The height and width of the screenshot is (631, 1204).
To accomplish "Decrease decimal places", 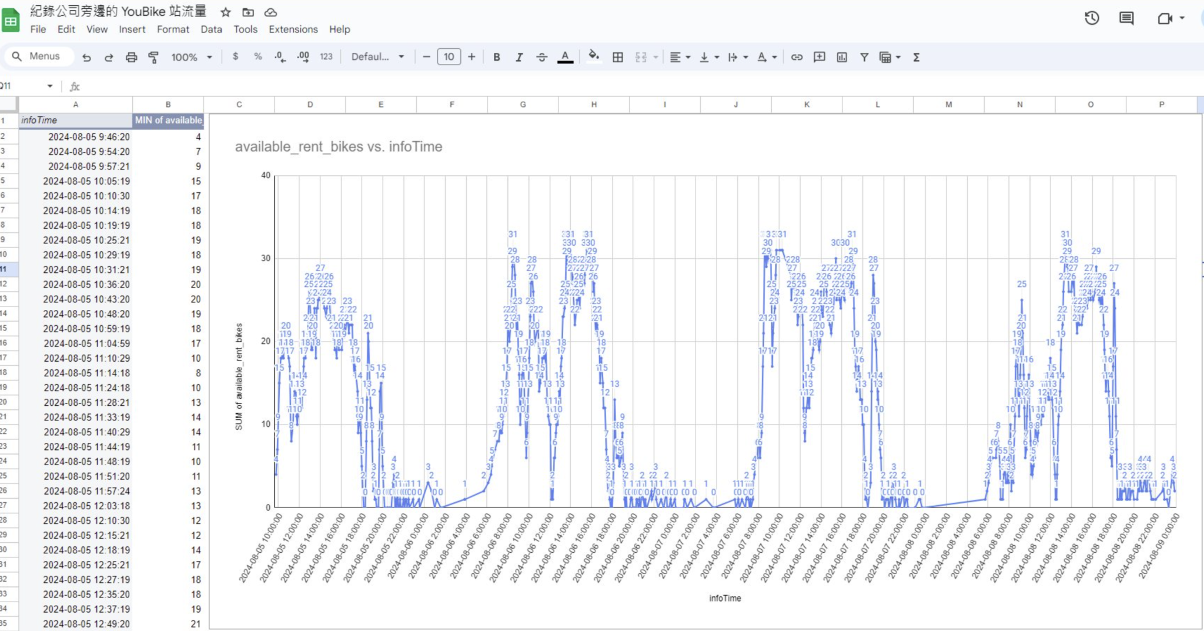I will pyautogui.click(x=280, y=56).
